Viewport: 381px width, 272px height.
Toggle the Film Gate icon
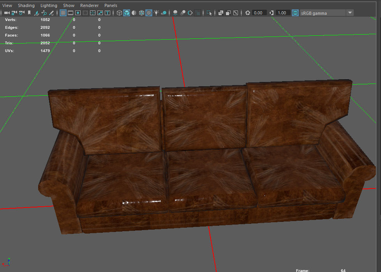point(71,13)
